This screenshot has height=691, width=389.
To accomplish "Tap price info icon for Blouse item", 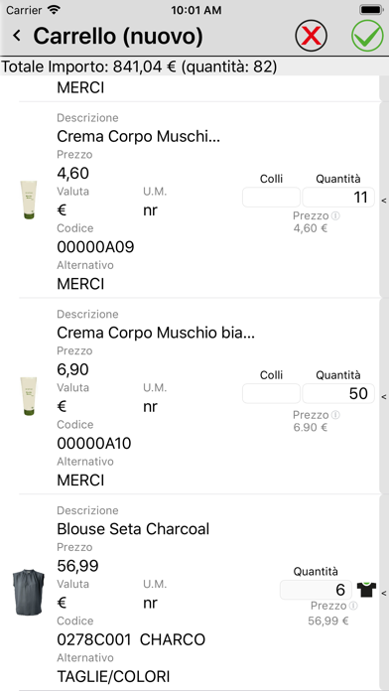I will 353,606.
